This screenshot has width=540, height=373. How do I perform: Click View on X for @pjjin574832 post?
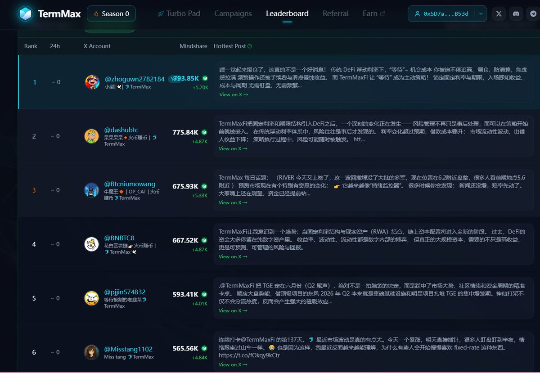(233, 310)
